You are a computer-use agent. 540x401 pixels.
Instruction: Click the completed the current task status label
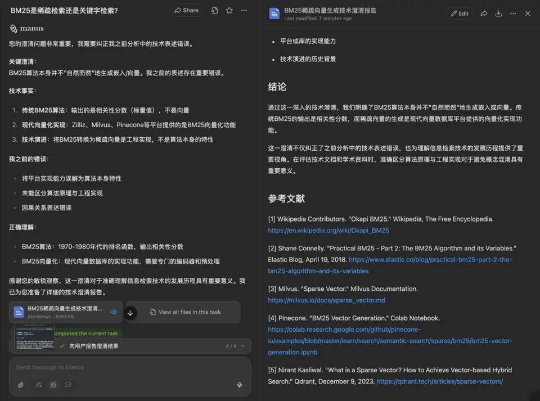click(x=86, y=334)
